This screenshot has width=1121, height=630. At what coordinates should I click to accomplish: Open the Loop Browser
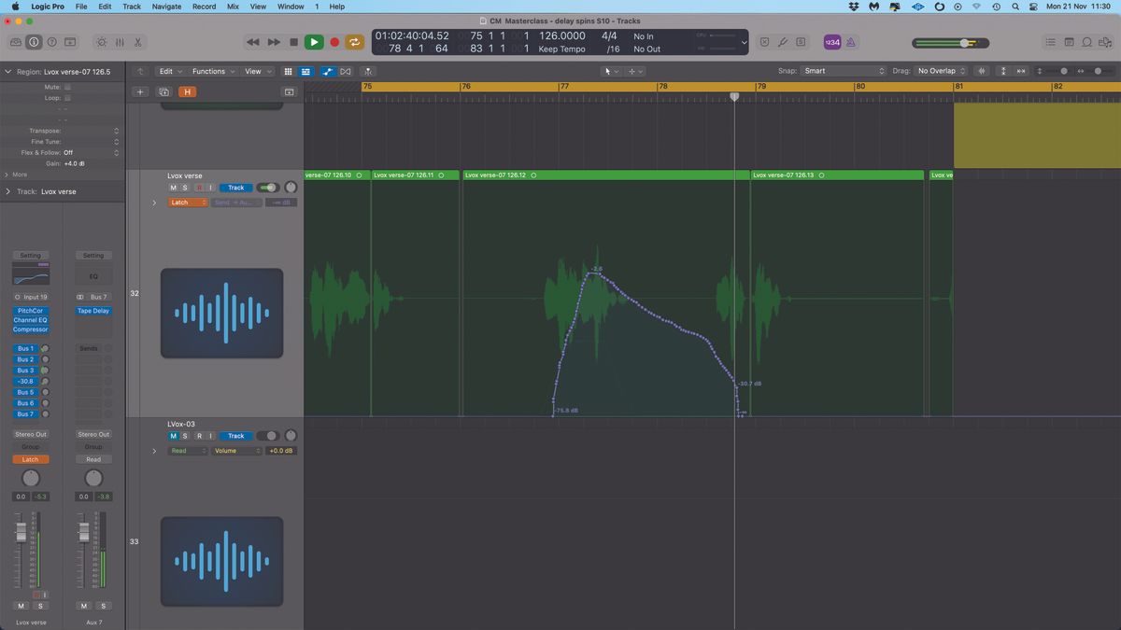[1086, 42]
